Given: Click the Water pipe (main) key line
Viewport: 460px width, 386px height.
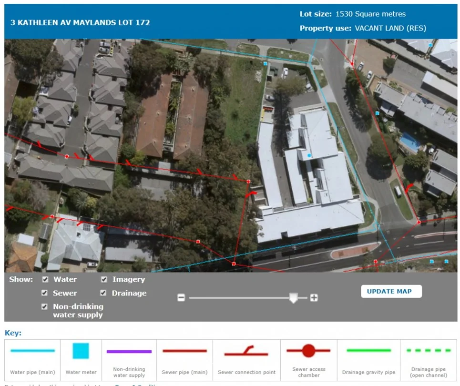Looking at the screenshot, I should (x=32, y=351).
